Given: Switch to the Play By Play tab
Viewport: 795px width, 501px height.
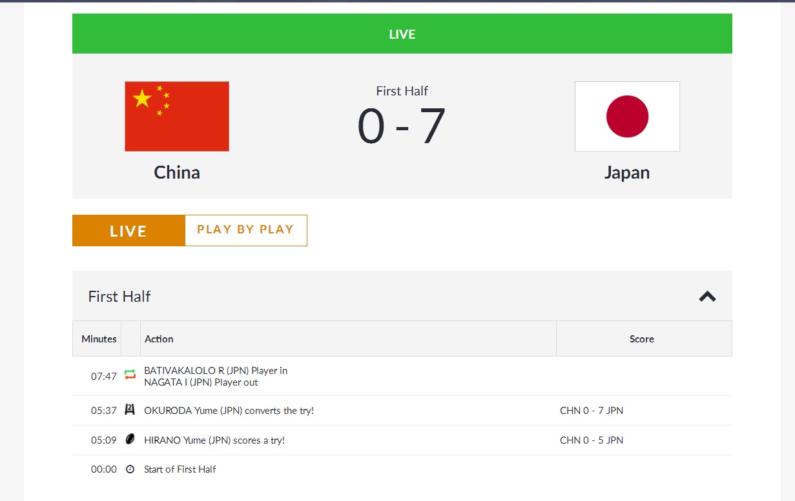Looking at the screenshot, I should pyautogui.click(x=245, y=230).
